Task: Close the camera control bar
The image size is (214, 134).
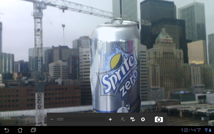Action: (143, 119)
